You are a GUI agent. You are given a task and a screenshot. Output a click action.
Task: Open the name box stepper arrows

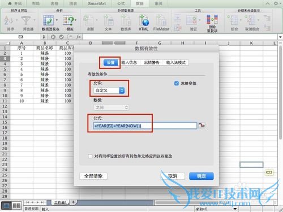tap(44, 37)
